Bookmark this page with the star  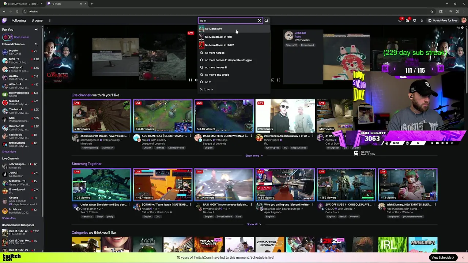pyautogui.click(x=432, y=11)
